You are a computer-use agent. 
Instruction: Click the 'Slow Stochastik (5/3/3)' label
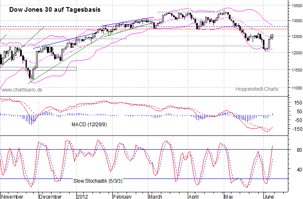coord(98,181)
